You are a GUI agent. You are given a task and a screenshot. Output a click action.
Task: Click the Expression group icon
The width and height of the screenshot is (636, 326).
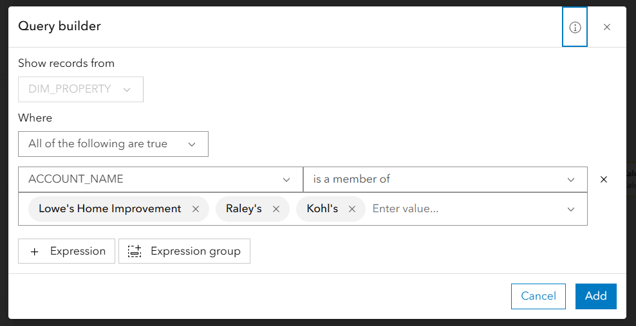(135, 251)
